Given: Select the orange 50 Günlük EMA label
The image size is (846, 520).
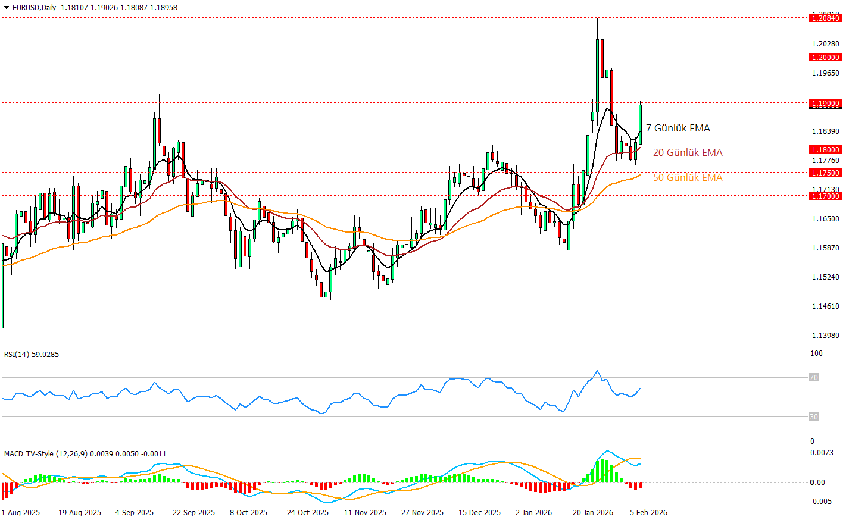Looking at the screenshot, I should click(688, 178).
